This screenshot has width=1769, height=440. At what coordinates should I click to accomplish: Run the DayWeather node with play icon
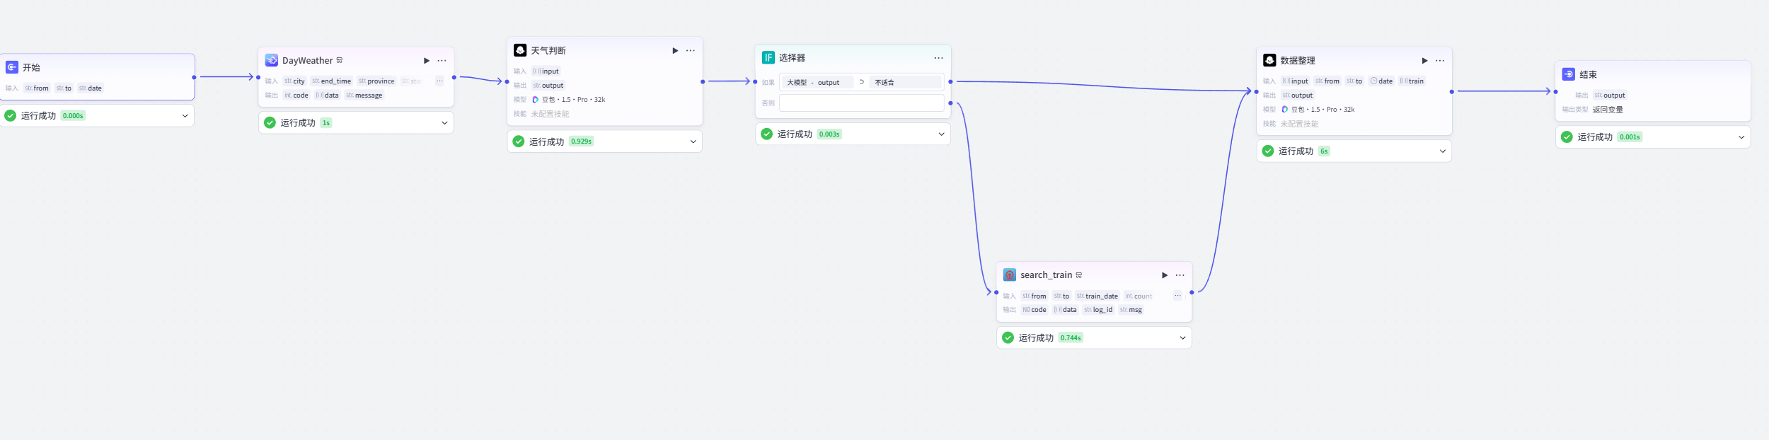click(427, 61)
